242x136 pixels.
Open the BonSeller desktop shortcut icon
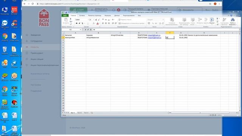click(14, 11)
